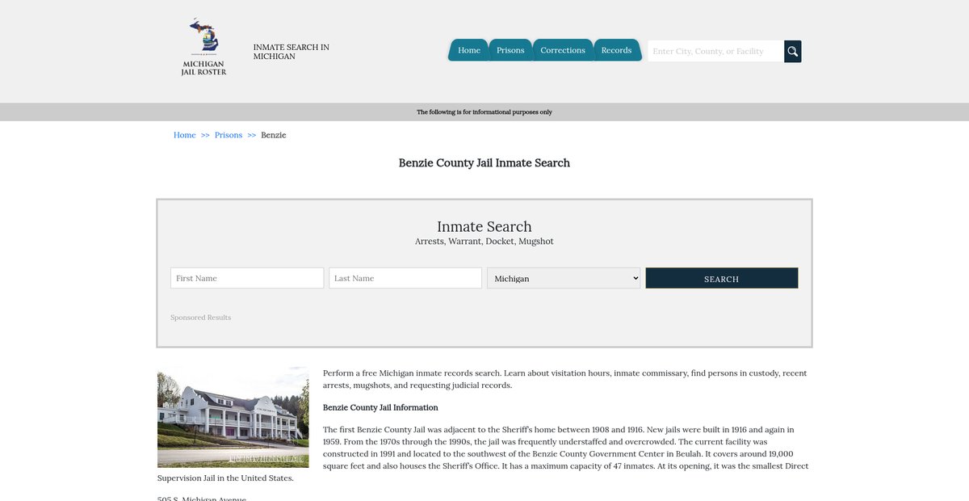Click the Michigan Jail Roster logo
The height and width of the screenshot is (501, 969).
point(203,48)
